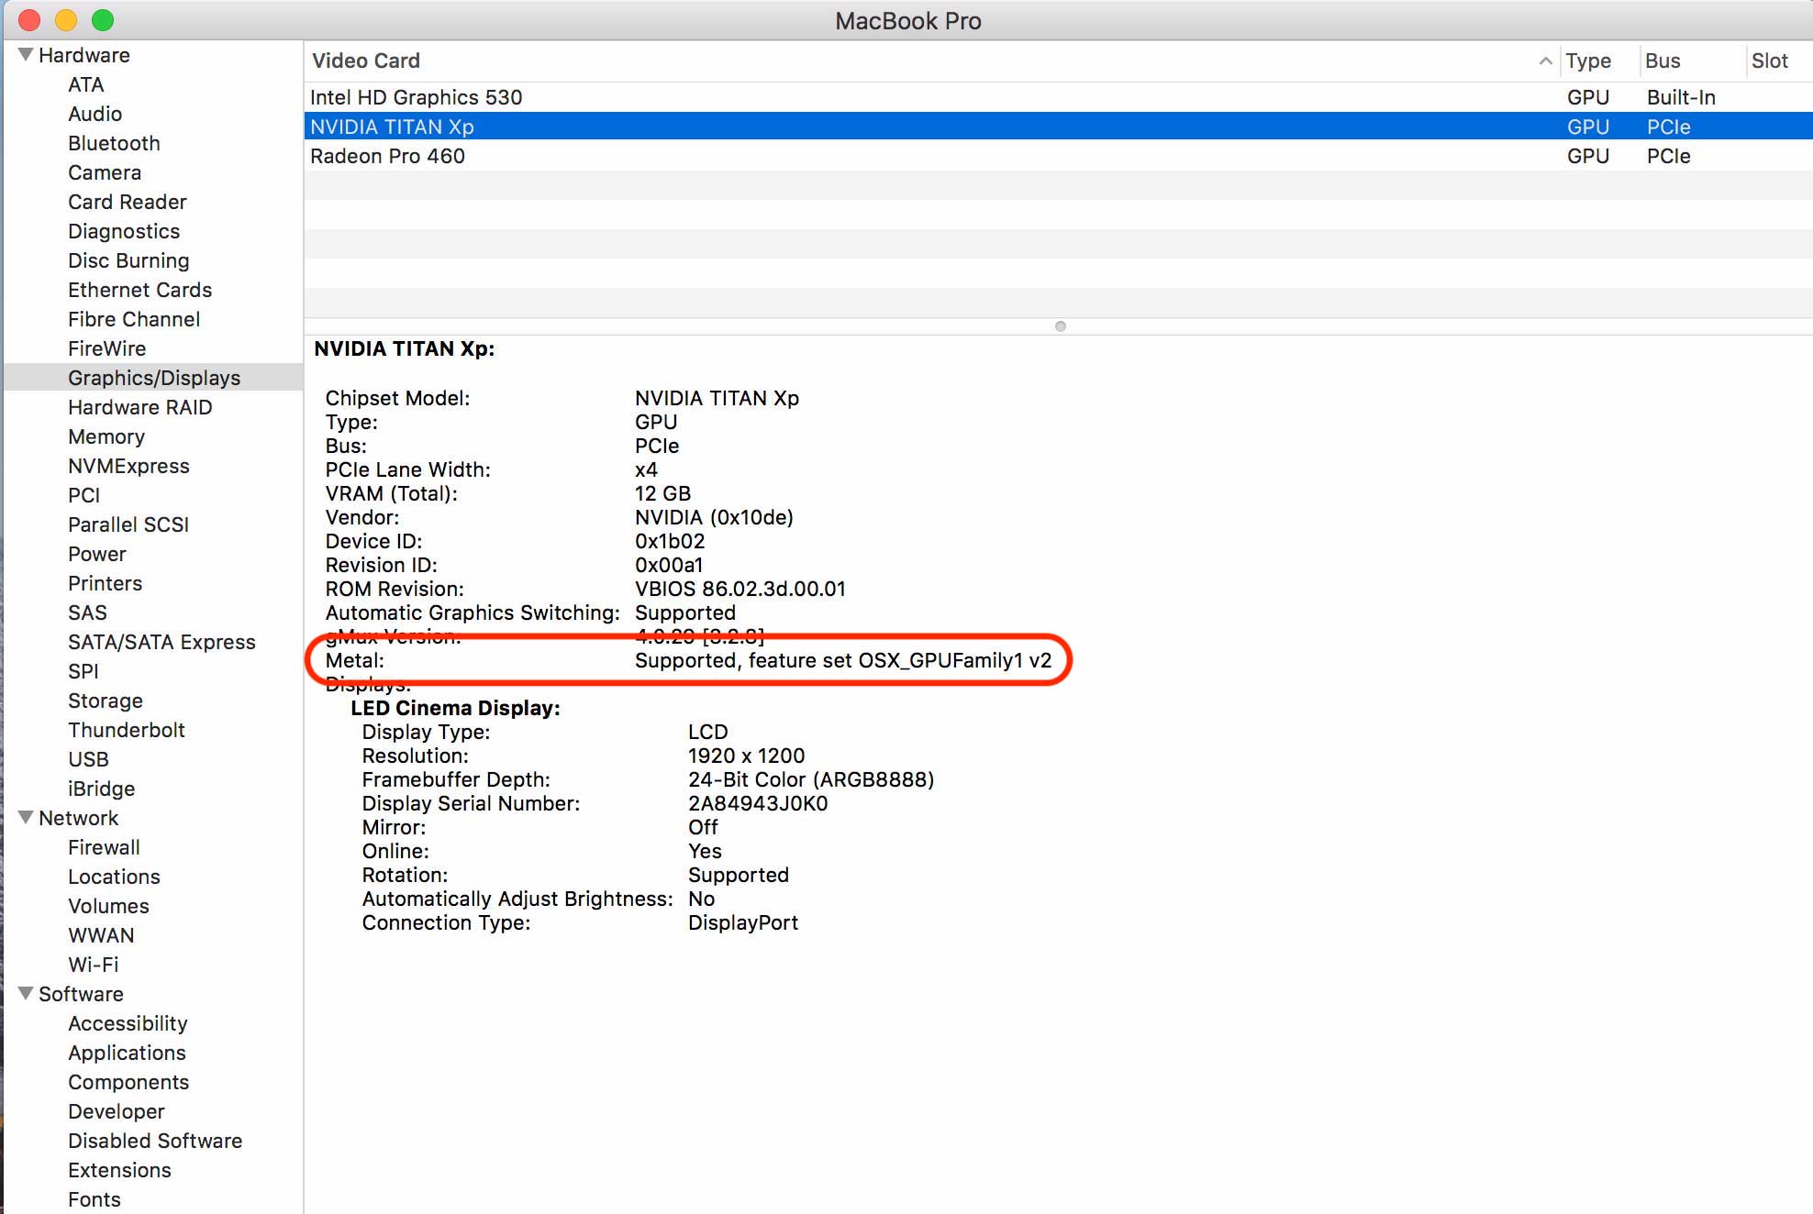This screenshot has width=1813, height=1214.
Task: Collapse the Network disclosure triangle
Action: (x=26, y=818)
